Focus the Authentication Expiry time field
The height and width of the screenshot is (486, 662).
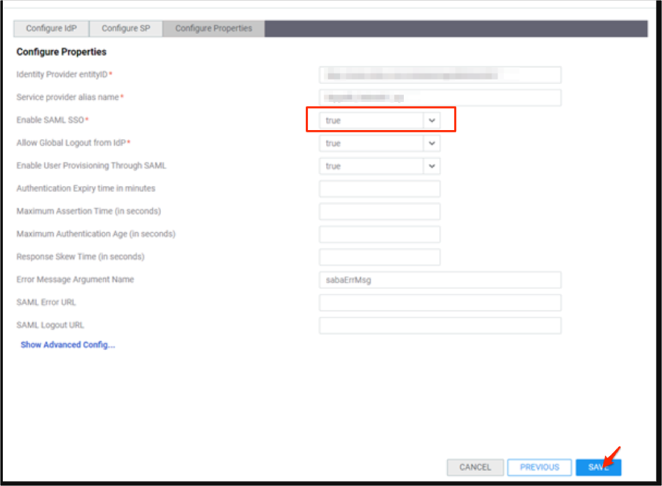coord(380,189)
